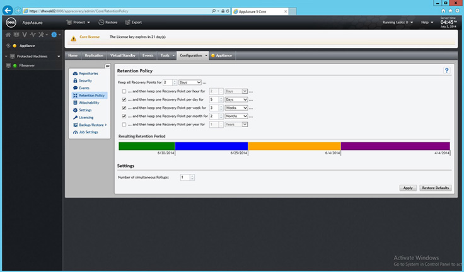Viewport: 464px width, 272px height.
Task: Uncheck keep one Recovery Point per day
Action: [124, 99]
